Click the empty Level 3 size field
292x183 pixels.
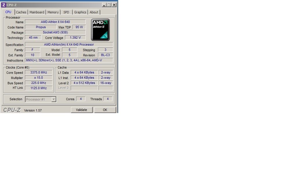(84, 88)
